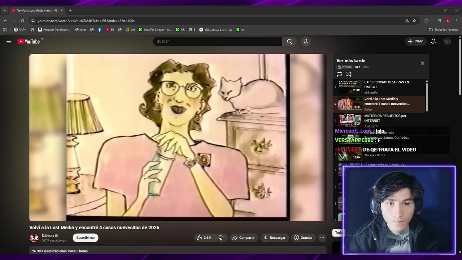Close the Volví a la Lost Media tab

point(61,10)
